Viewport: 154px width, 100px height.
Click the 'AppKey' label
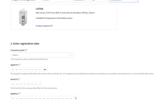coord(14,94)
